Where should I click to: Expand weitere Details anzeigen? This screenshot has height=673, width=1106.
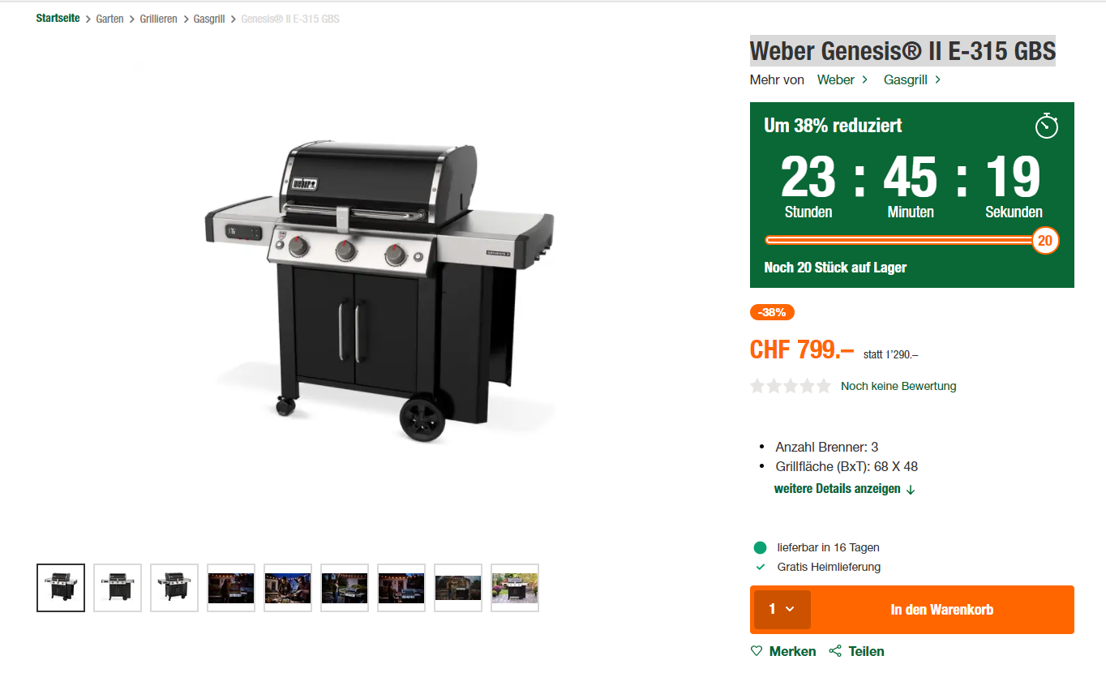pos(844,489)
